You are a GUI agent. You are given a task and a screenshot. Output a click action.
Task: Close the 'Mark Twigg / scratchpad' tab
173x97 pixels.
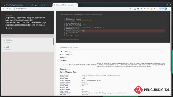click(x=26, y=5)
